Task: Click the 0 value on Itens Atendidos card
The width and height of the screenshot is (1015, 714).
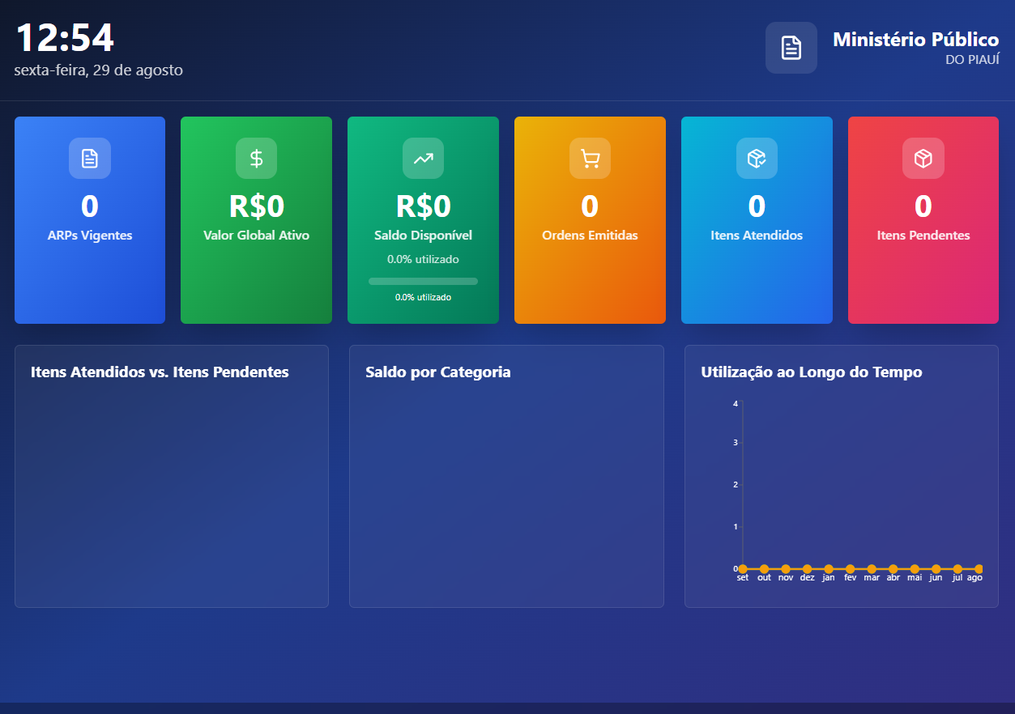Action: click(757, 206)
